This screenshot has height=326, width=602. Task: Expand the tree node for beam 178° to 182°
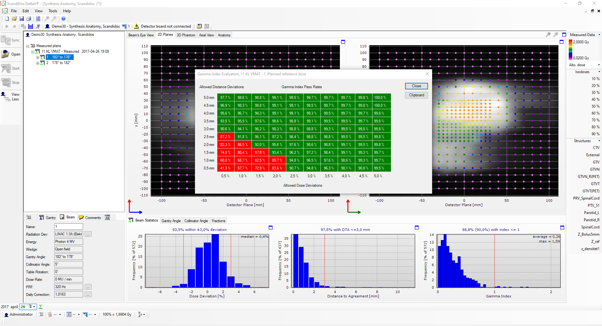pyautogui.click(x=38, y=63)
